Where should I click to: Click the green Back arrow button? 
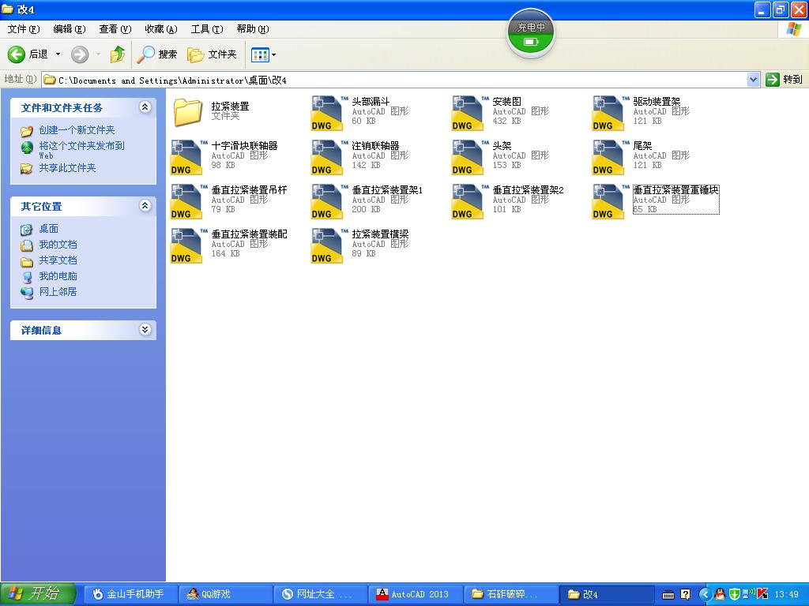[17, 54]
